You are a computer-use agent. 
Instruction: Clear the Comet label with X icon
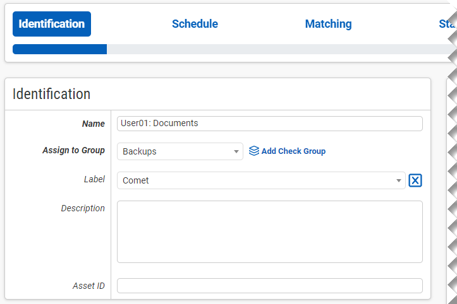pyautogui.click(x=415, y=180)
